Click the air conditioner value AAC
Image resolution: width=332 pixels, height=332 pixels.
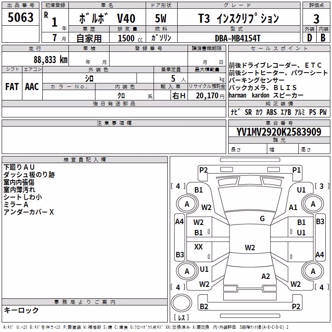coord(32,87)
